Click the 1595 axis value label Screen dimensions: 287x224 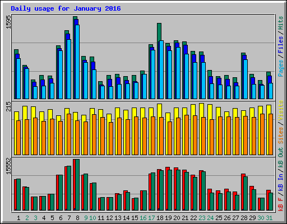(9, 22)
